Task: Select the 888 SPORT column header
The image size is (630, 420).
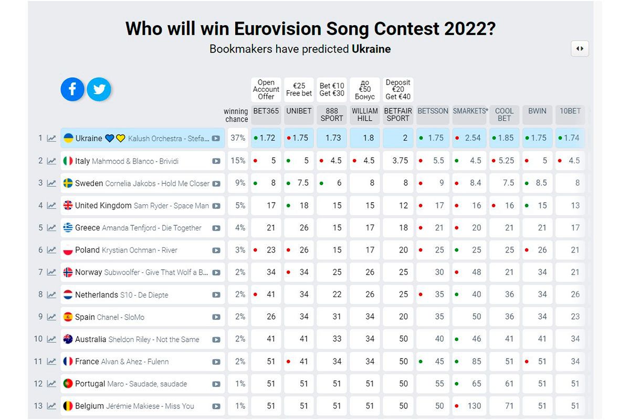Action: pyautogui.click(x=332, y=114)
